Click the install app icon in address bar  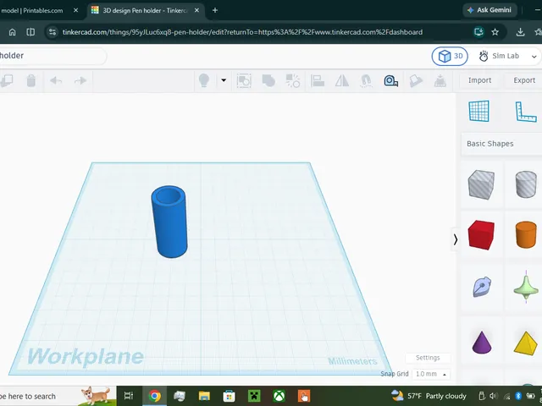pos(478,32)
